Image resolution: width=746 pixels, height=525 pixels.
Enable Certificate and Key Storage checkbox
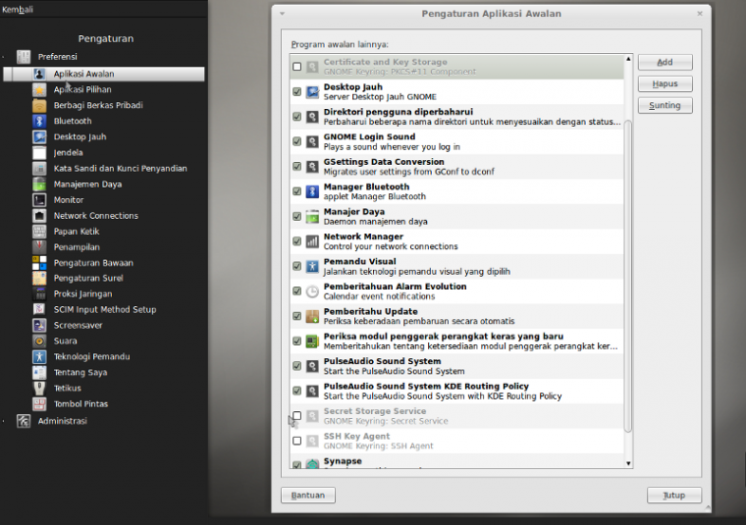[296, 67]
